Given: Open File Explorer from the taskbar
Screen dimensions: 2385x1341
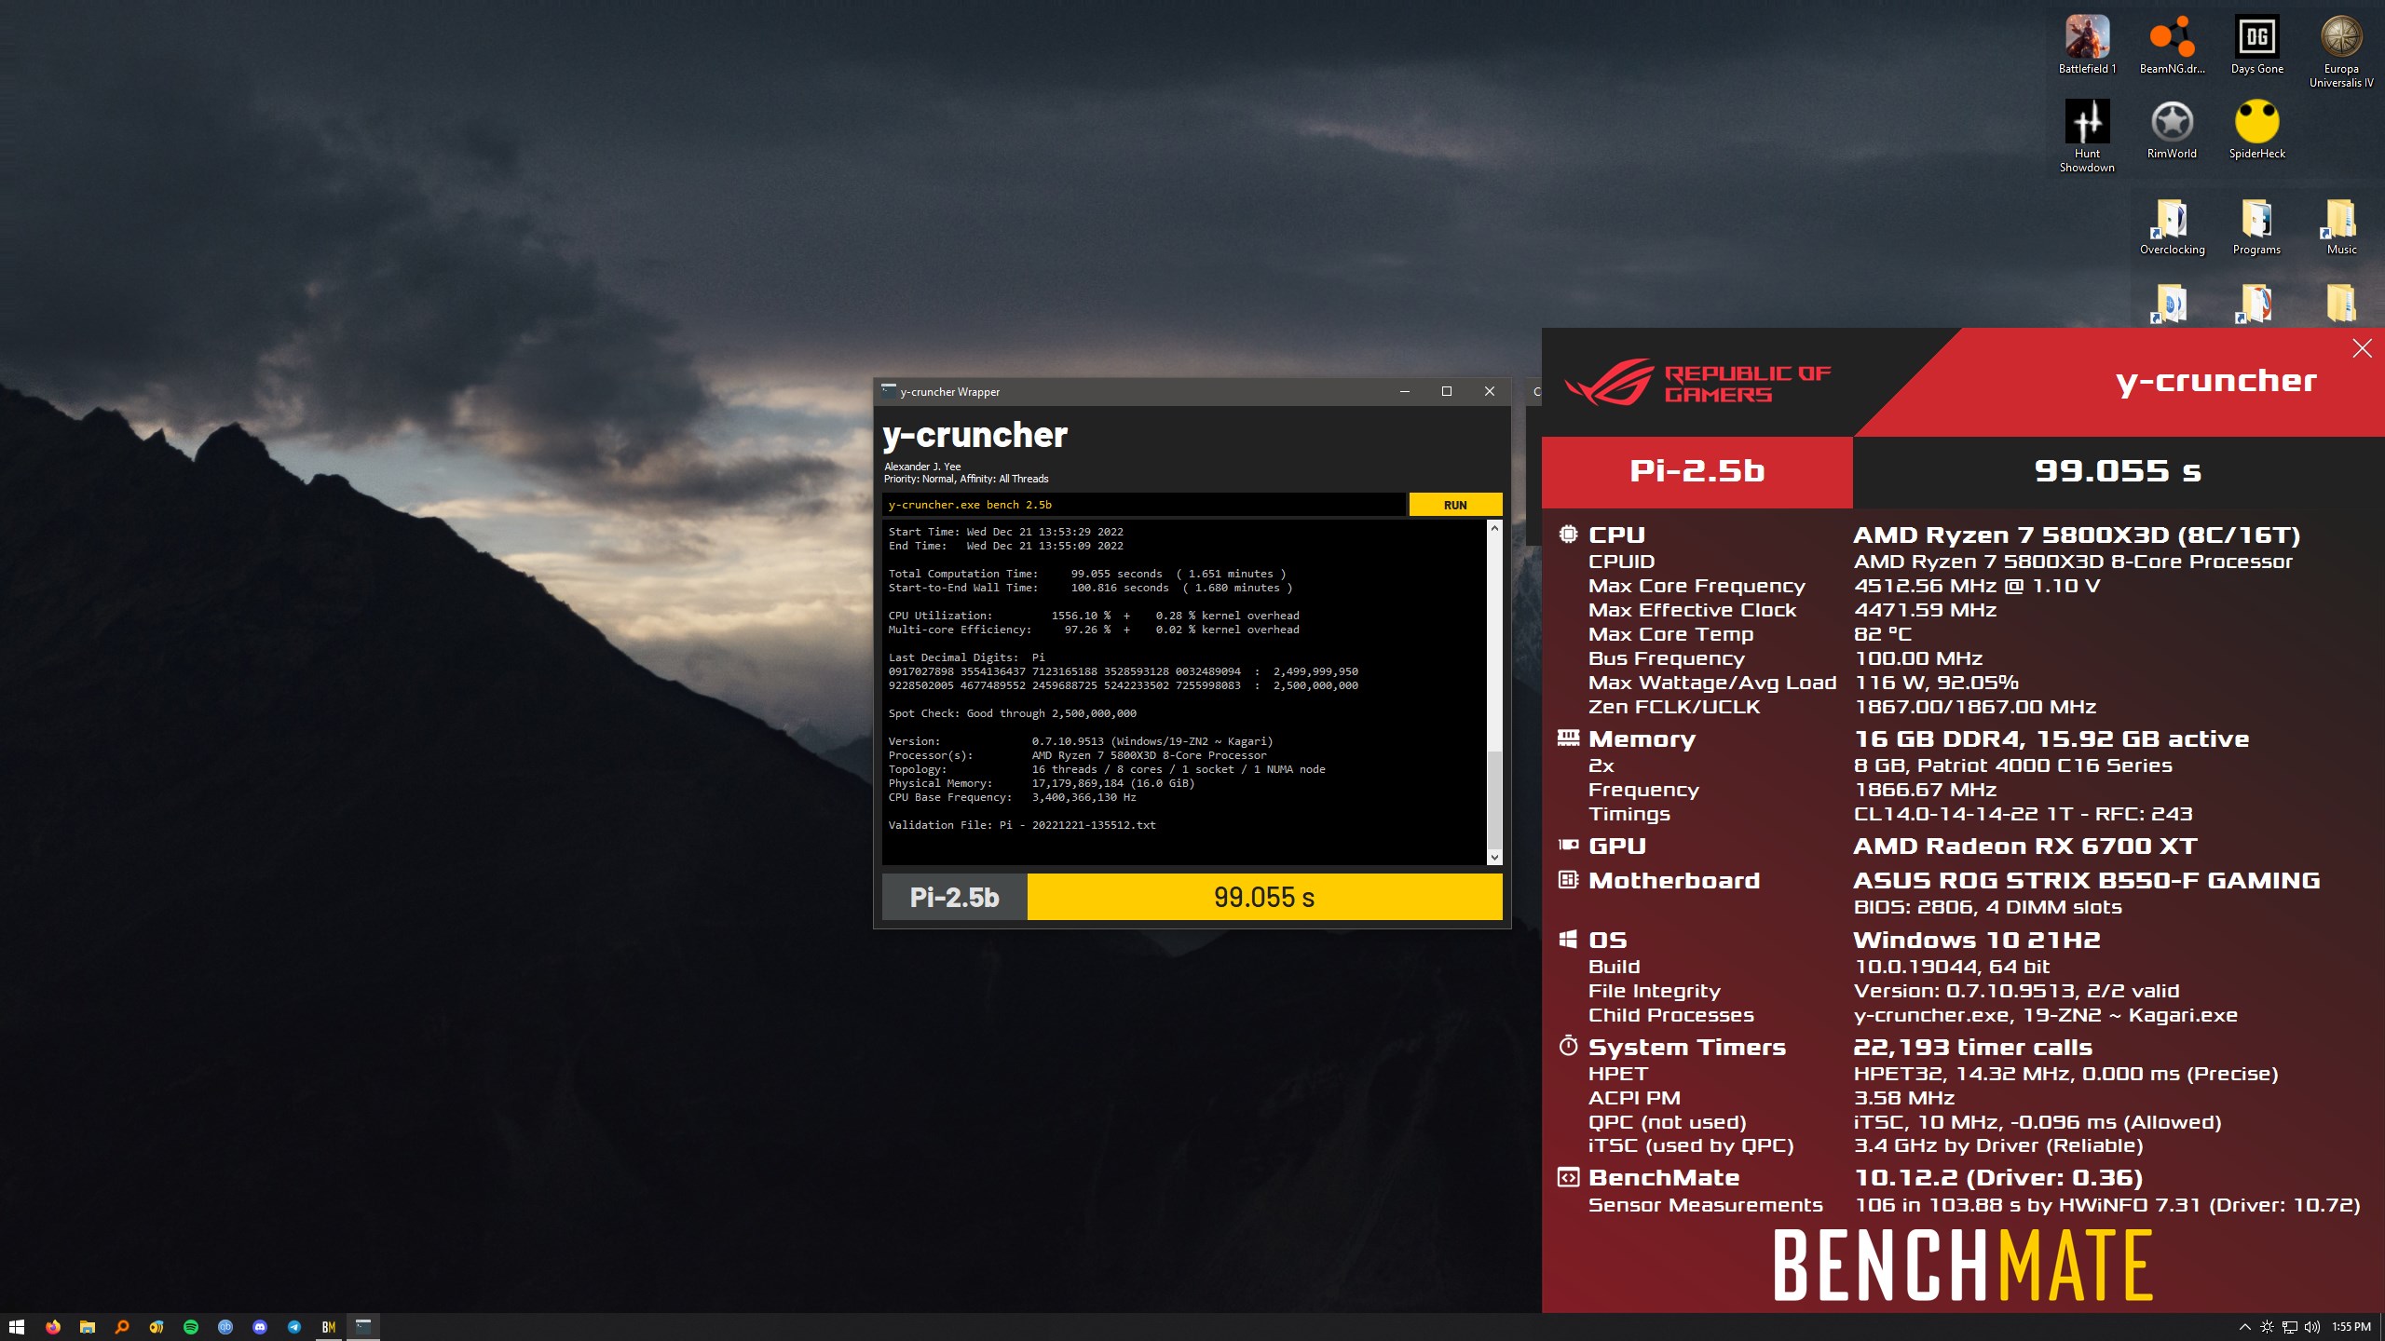Looking at the screenshot, I should click(x=87, y=1327).
